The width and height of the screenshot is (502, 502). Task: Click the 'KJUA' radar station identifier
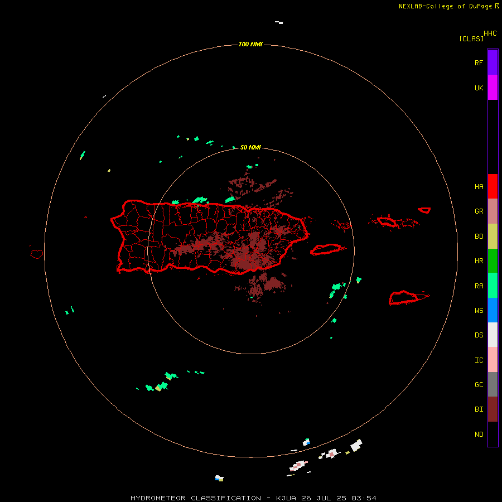(x=286, y=498)
